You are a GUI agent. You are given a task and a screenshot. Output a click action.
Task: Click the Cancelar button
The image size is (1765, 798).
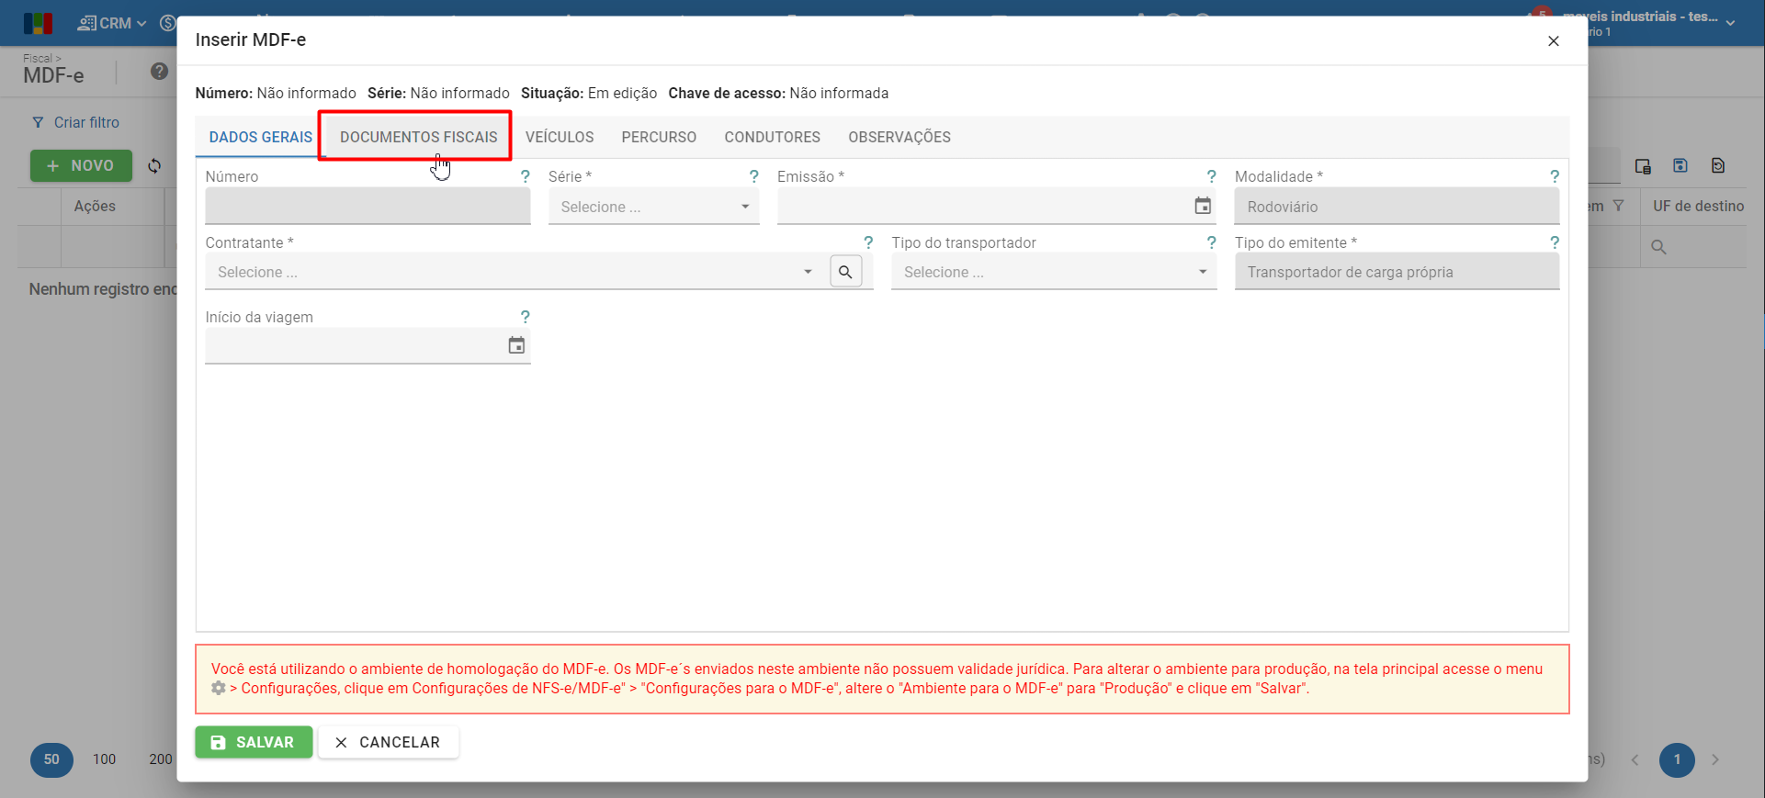[x=388, y=742]
